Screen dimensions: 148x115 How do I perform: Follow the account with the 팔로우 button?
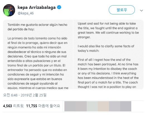122,10
